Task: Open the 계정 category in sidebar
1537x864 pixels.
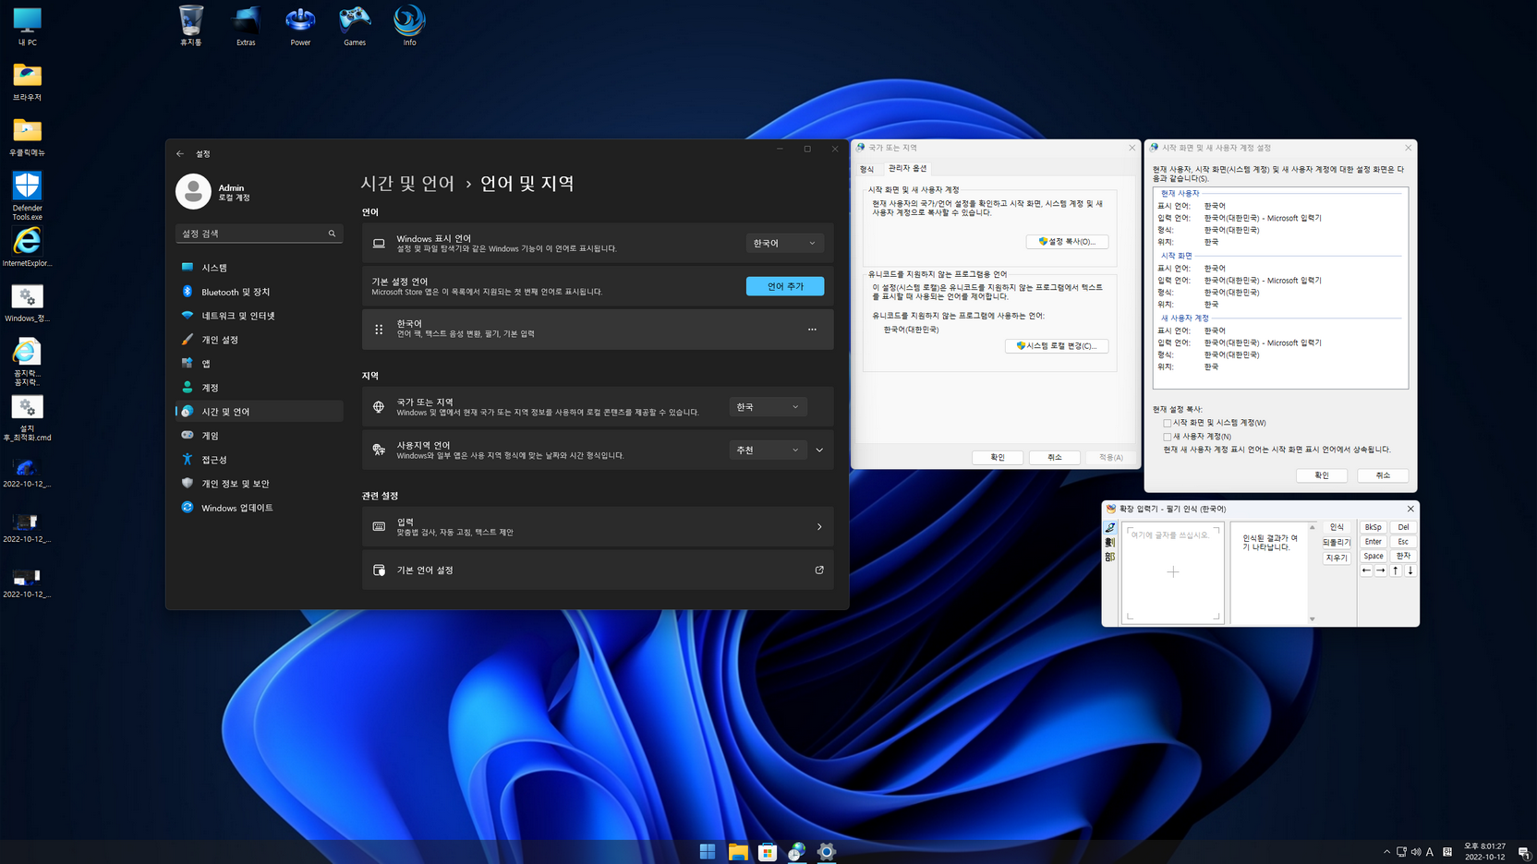Action: click(259, 388)
